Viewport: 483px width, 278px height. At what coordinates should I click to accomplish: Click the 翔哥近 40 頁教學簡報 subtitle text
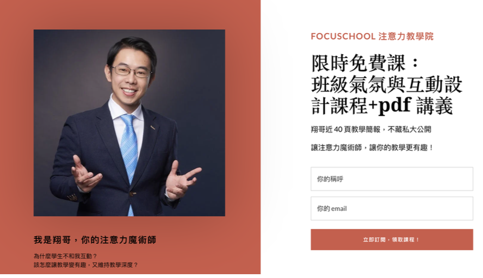click(345, 129)
